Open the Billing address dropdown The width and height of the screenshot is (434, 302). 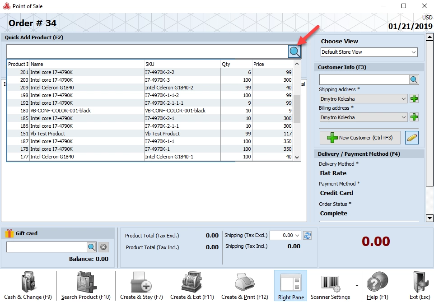[x=363, y=117]
